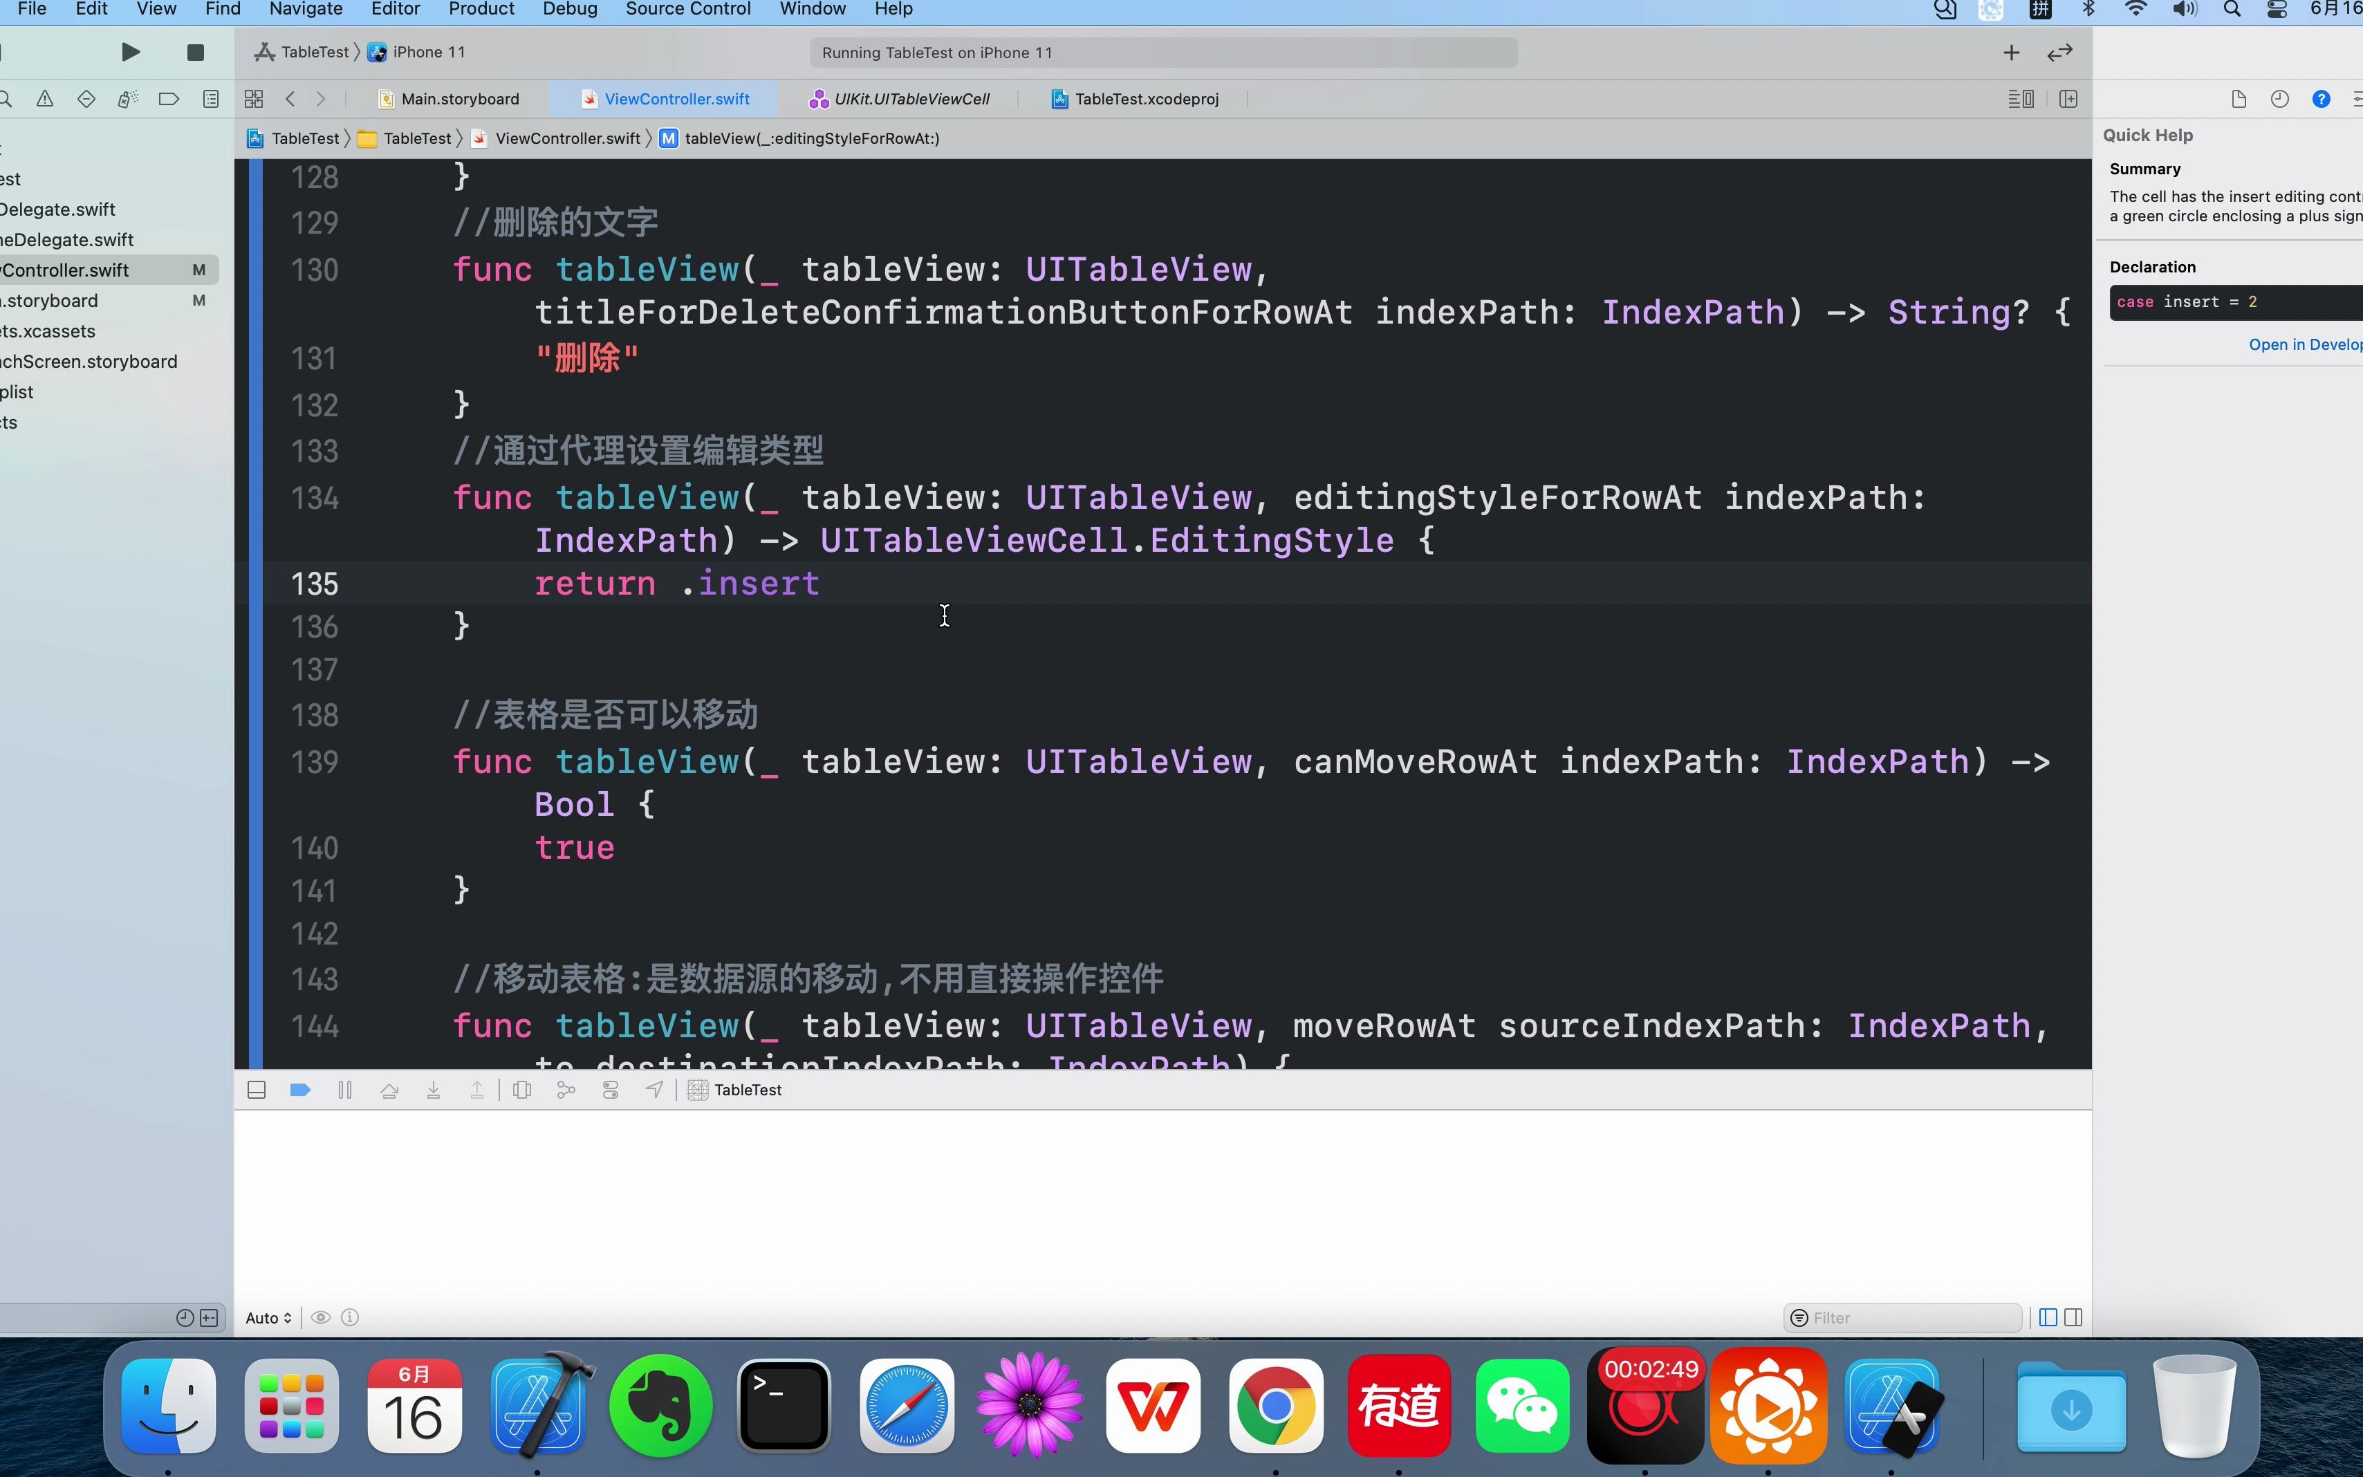The width and height of the screenshot is (2363, 1477).
Task: Stop the running app
Action: point(194,52)
